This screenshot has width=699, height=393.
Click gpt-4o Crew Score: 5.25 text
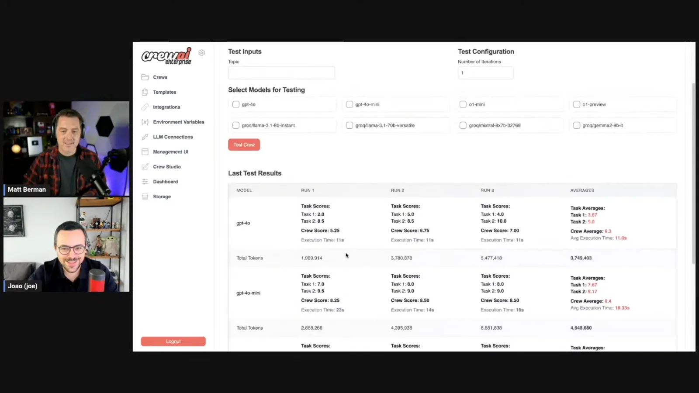pos(320,231)
